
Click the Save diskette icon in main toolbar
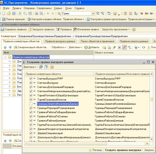[x=14, y=14]
